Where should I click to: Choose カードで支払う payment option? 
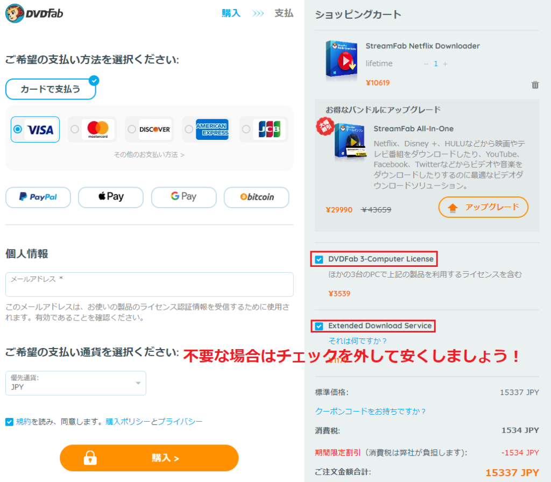pyautogui.click(x=51, y=89)
